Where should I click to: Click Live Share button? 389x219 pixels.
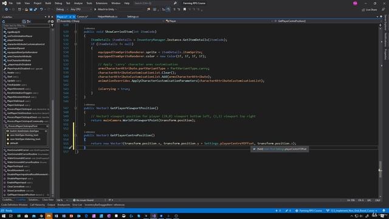coord(370,10)
